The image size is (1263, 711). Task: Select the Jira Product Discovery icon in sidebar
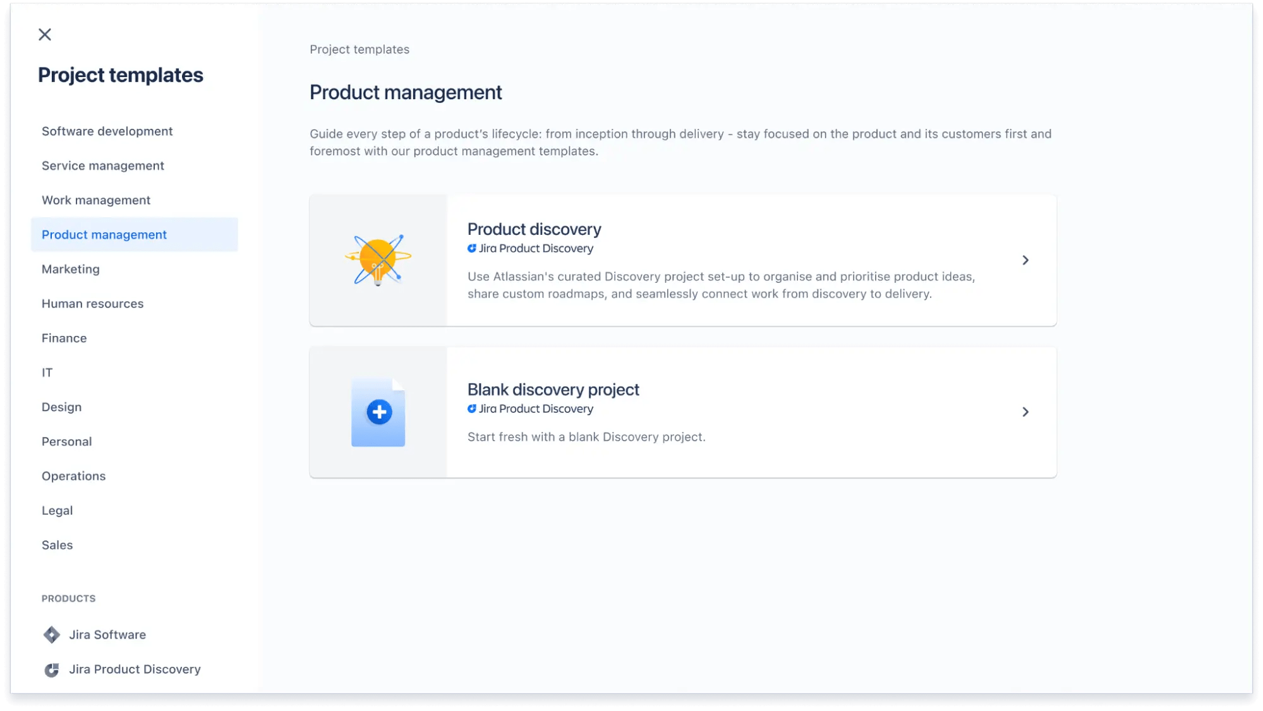(x=51, y=669)
